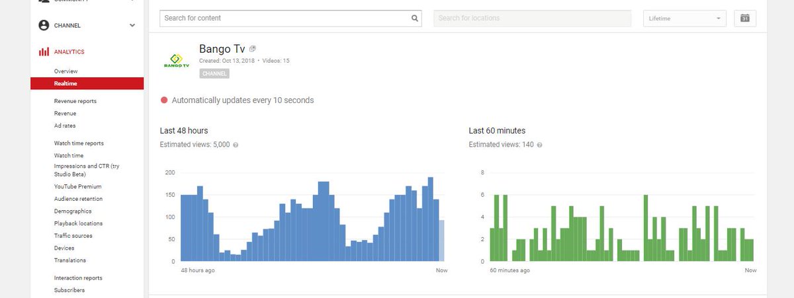Open the Overview analytics page
Image resolution: width=794 pixels, height=298 pixels.
(66, 71)
